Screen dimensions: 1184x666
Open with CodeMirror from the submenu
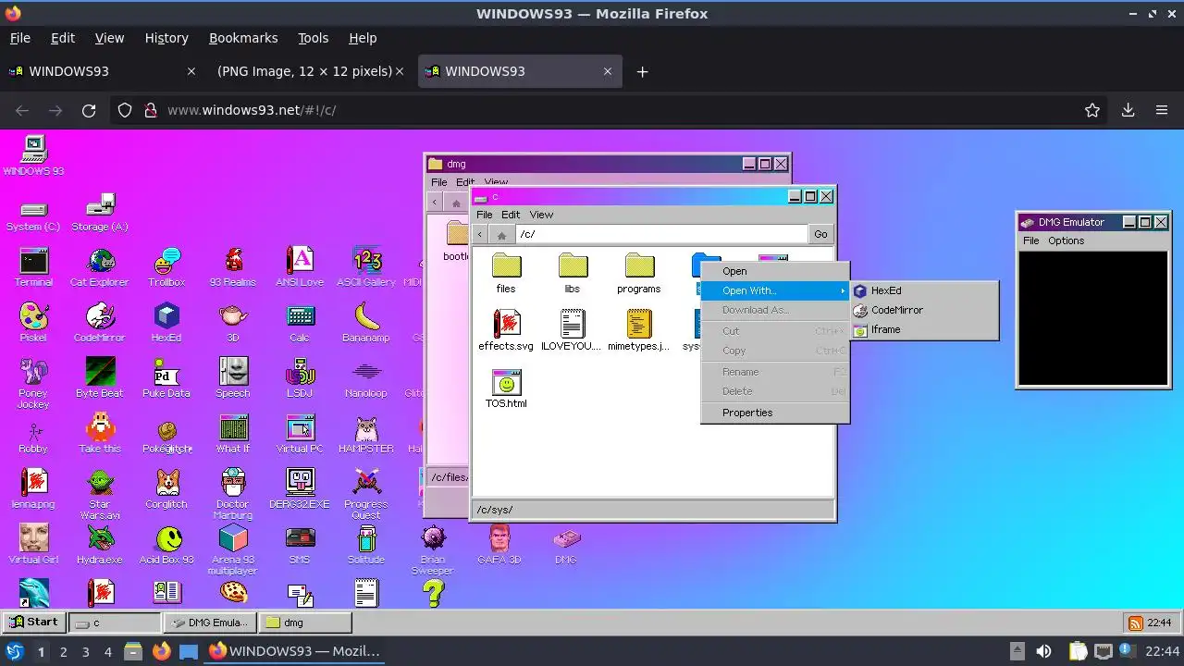point(925,310)
